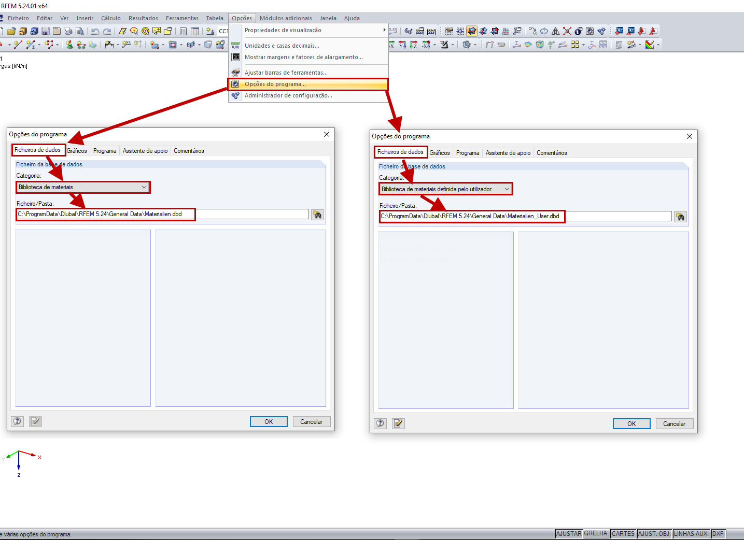
Task: Toggle GRELHA in status bar
Action: point(596,534)
